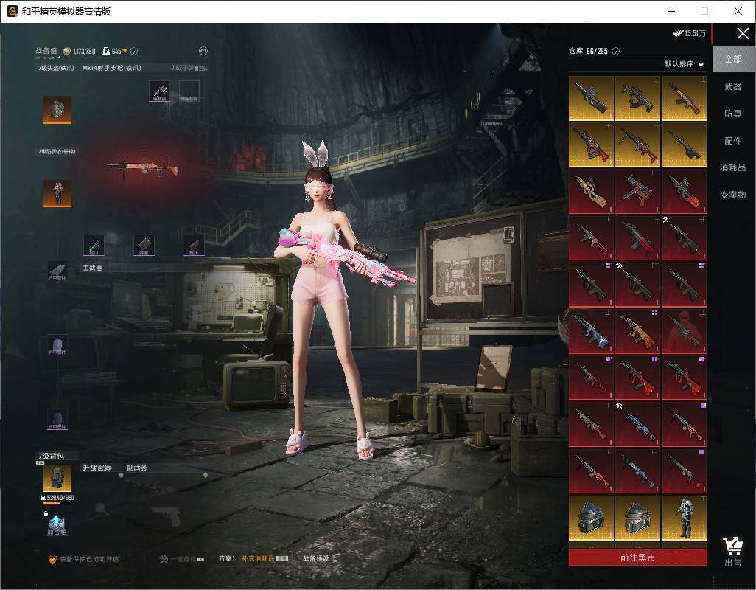756x590 pixels.
Task: Switch to the 配件 tab
Action: coord(733,140)
